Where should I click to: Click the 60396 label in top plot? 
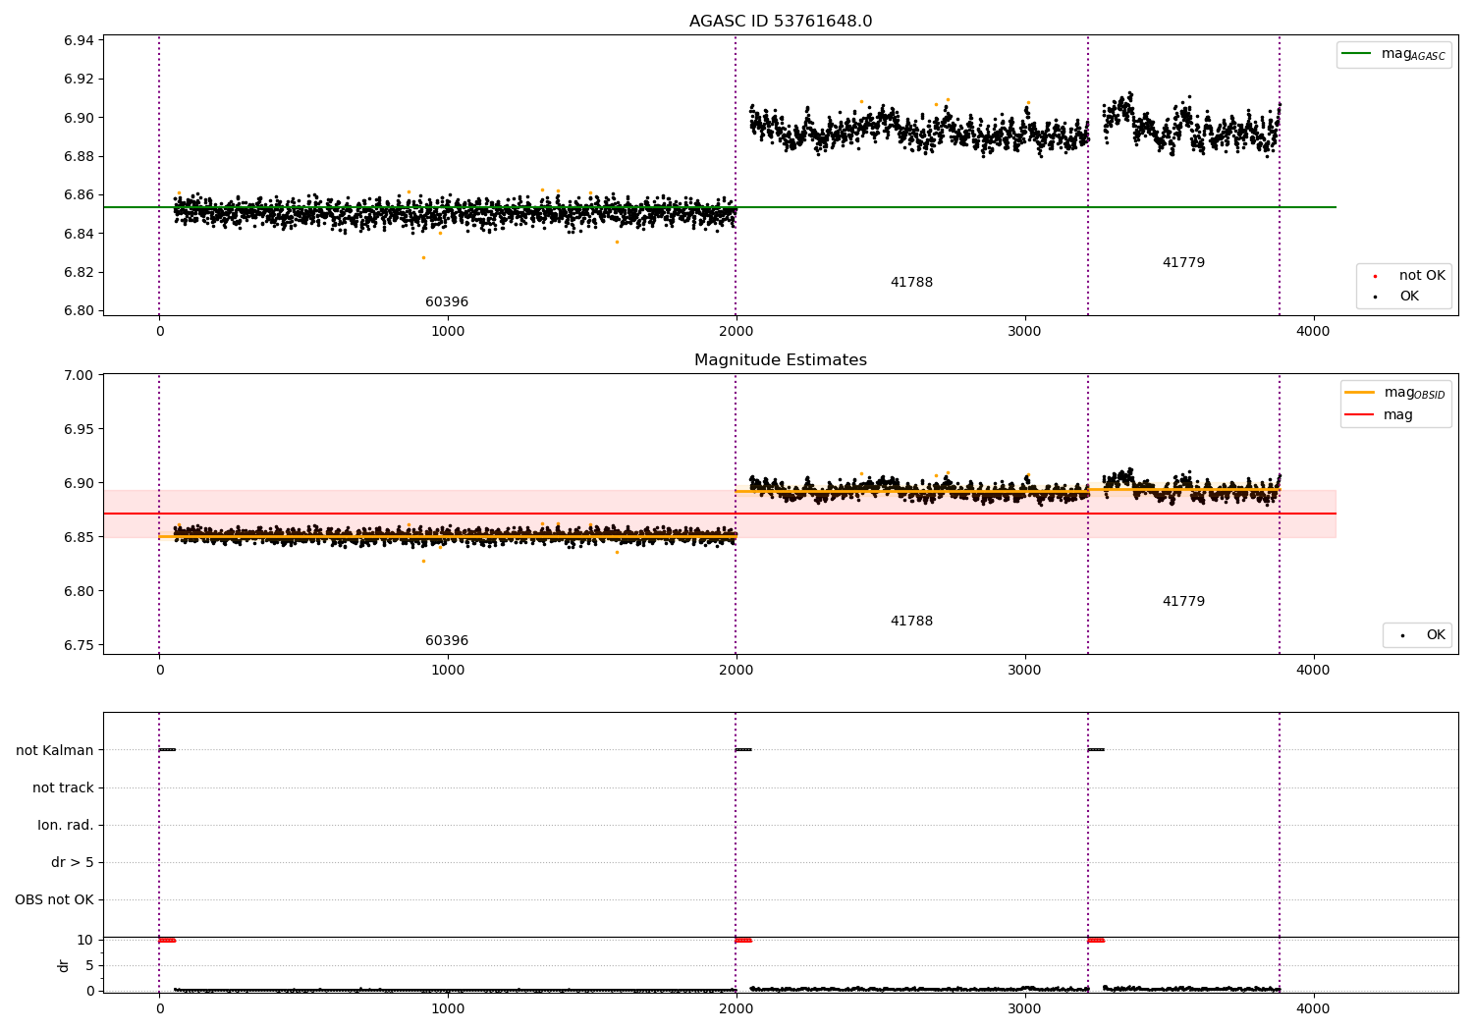(x=447, y=302)
